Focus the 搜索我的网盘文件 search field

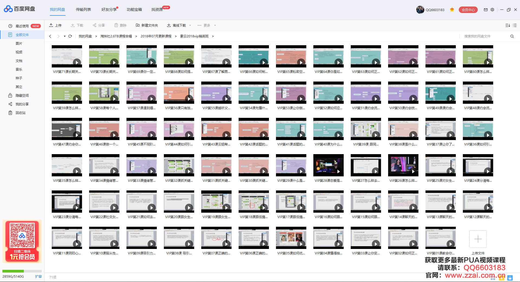485,36
